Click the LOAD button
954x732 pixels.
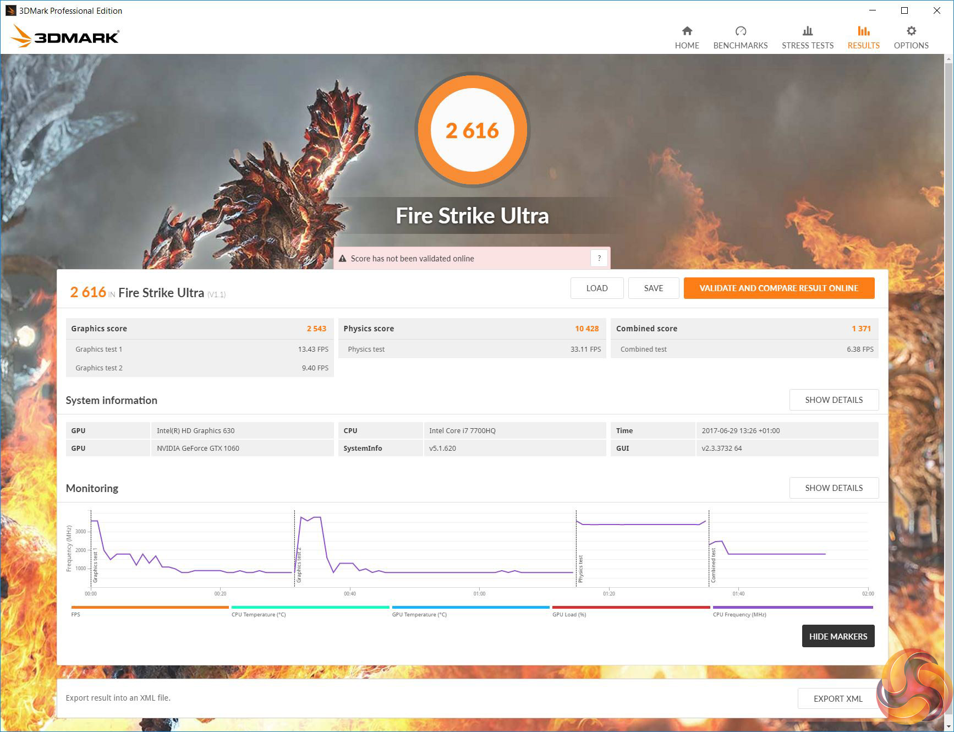click(597, 288)
